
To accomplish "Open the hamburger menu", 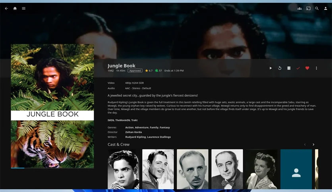I will click(24, 8).
